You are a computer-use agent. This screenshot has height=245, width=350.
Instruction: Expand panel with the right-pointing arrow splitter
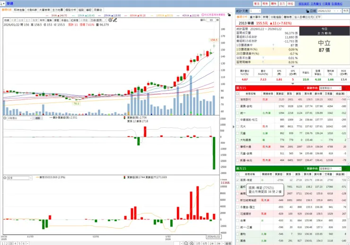pos(234,127)
